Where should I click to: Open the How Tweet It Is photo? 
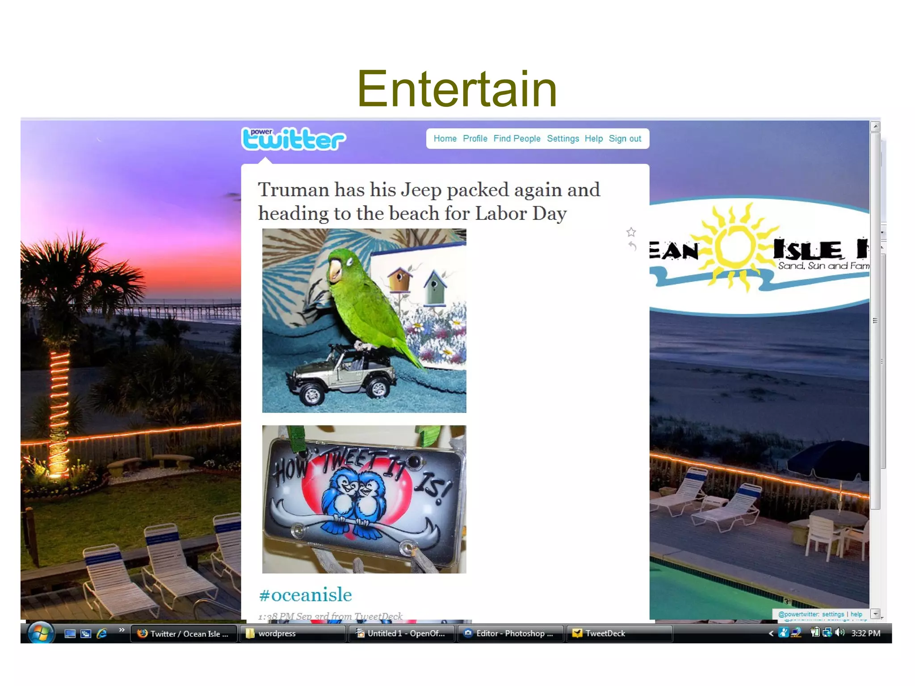364,499
